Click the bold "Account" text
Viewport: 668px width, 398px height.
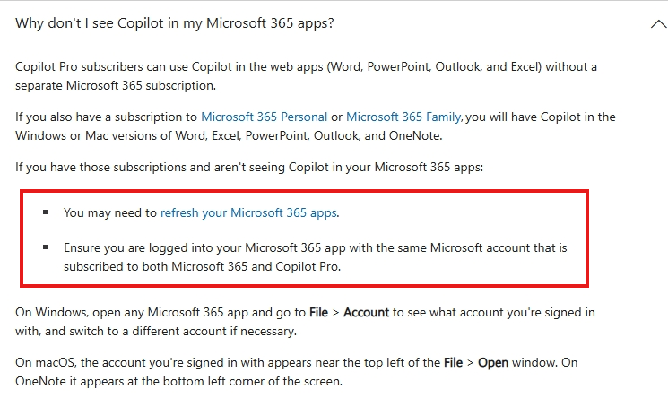coord(368,312)
